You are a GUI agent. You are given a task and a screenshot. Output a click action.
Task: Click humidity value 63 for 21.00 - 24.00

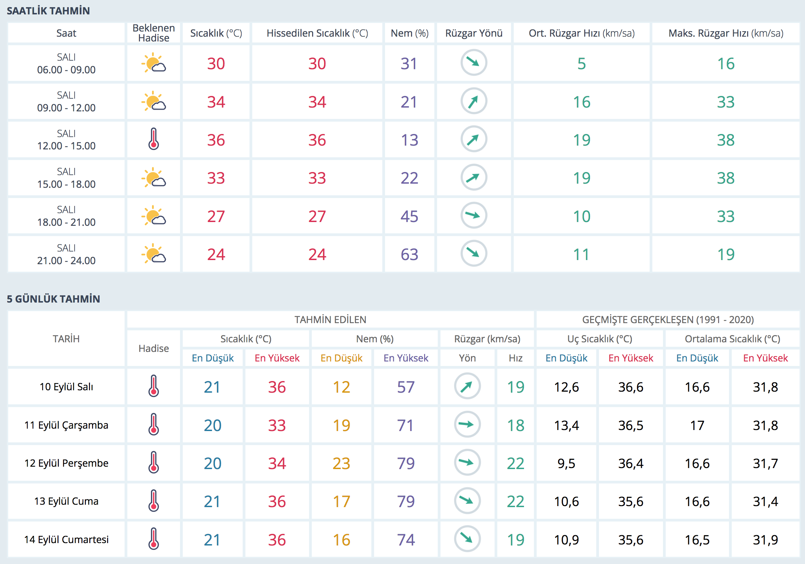[409, 255]
